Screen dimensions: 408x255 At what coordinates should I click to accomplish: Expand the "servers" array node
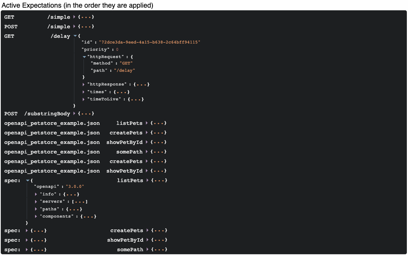click(x=36, y=202)
